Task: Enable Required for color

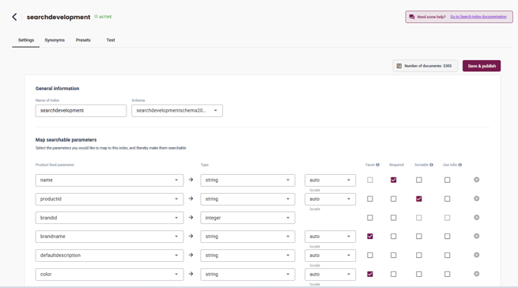Action: [x=394, y=274]
